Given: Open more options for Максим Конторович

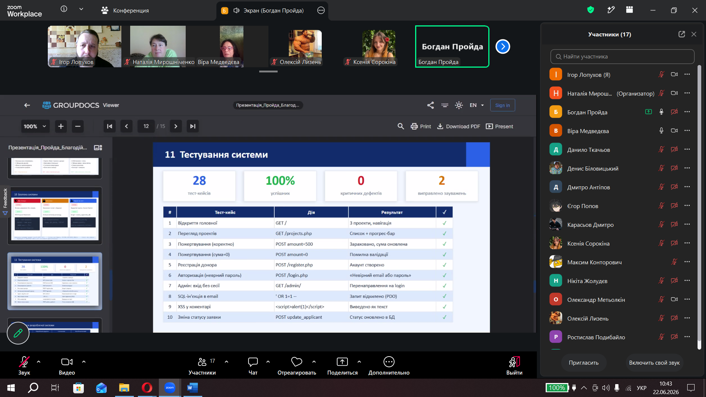Looking at the screenshot, I should point(687,262).
